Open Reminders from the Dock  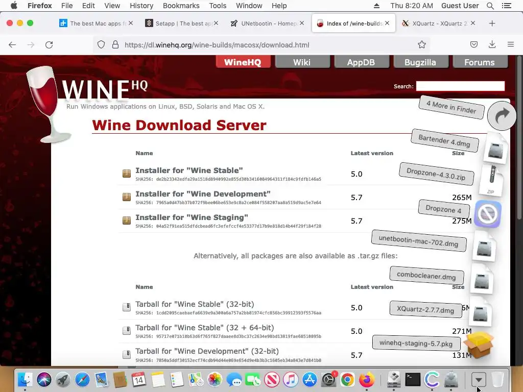(x=177, y=379)
